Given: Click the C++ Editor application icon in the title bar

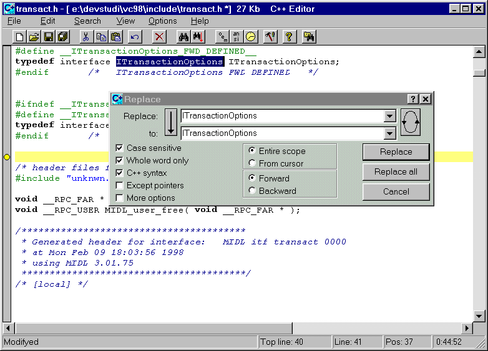Looking at the screenshot, I should pyautogui.click(x=9, y=9).
